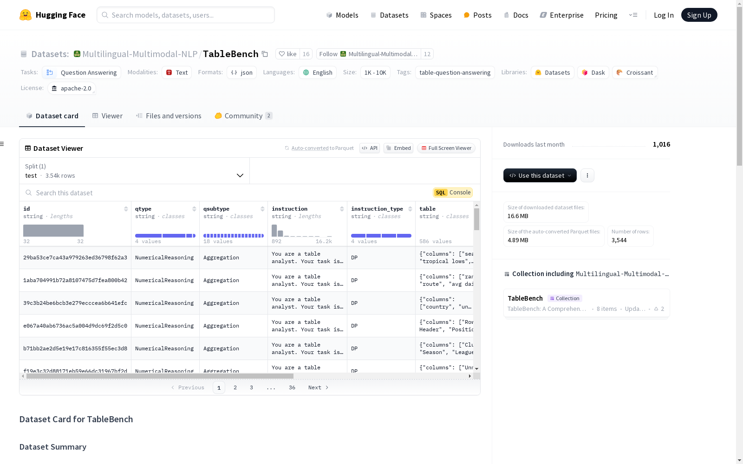Image resolution: width=743 pixels, height=464 pixels.
Task: Follow Multilingual-Multimodal-NLP organization
Action: tap(368, 54)
